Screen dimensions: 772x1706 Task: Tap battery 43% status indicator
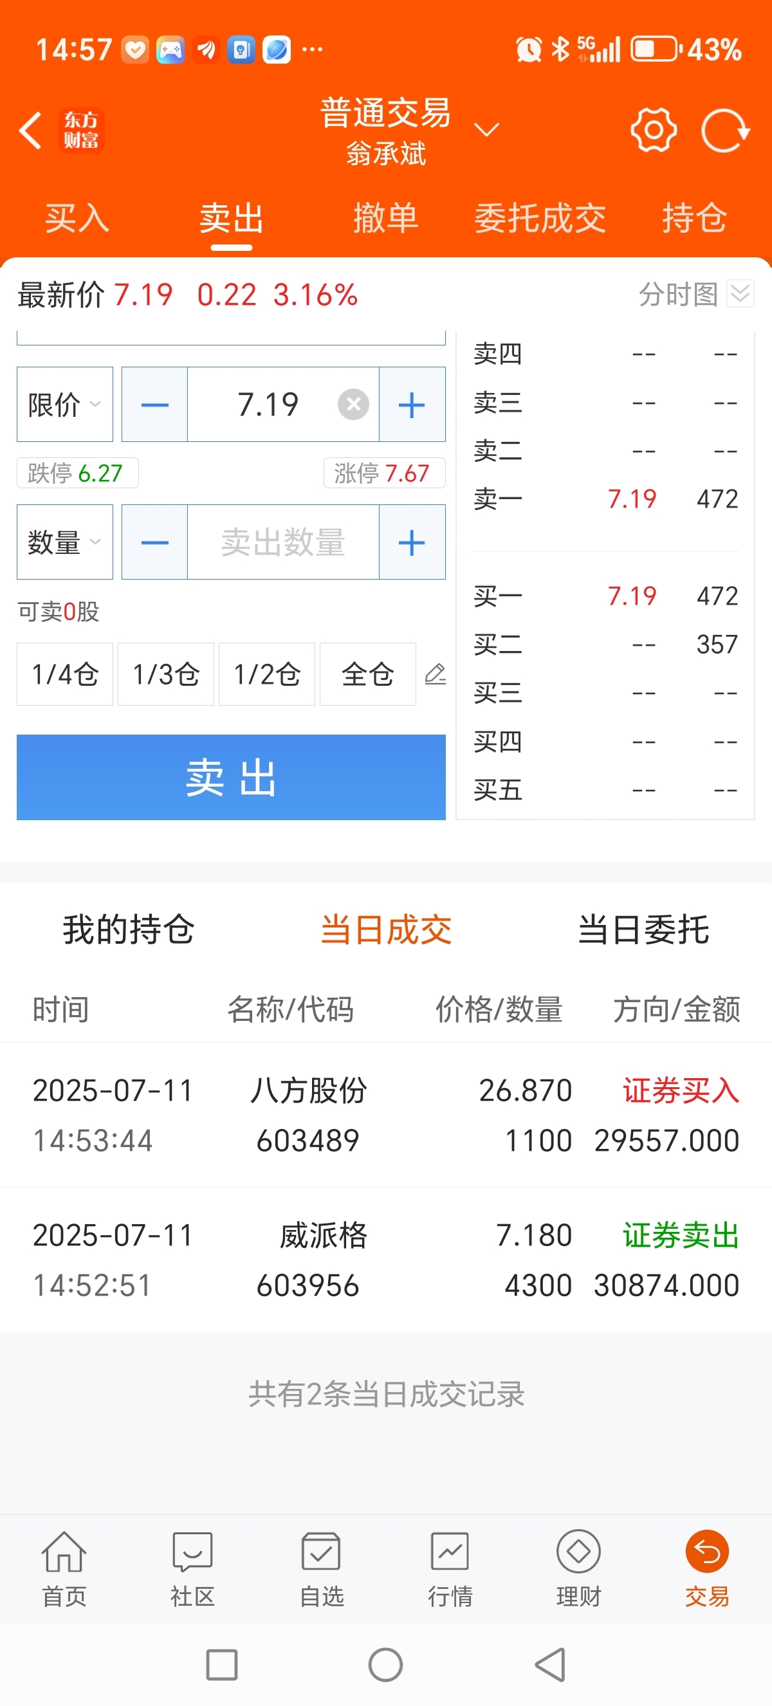click(686, 50)
